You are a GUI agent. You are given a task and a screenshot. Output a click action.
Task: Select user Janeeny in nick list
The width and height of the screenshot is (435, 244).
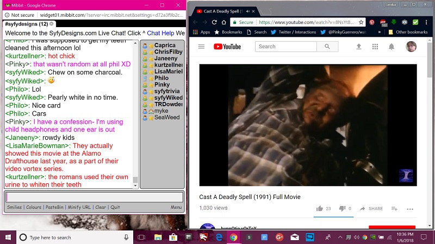pyautogui.click(x=166, y=59)
